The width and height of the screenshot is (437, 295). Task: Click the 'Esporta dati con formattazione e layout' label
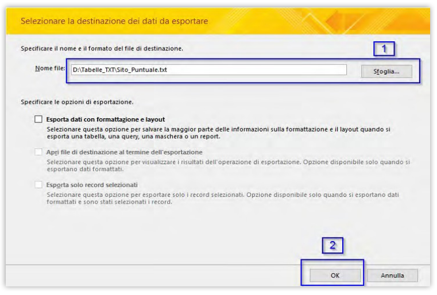pyautogui.click(x=106, y=119)
